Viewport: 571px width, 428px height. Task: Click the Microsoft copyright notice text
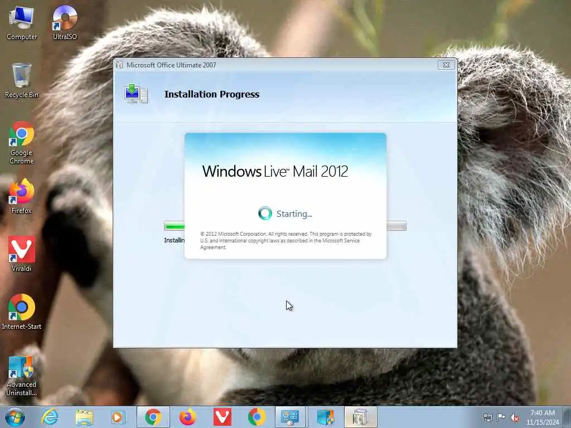(286, 241)
